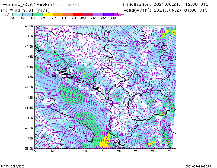Click the legend value '5.4'

click(33, 18)
